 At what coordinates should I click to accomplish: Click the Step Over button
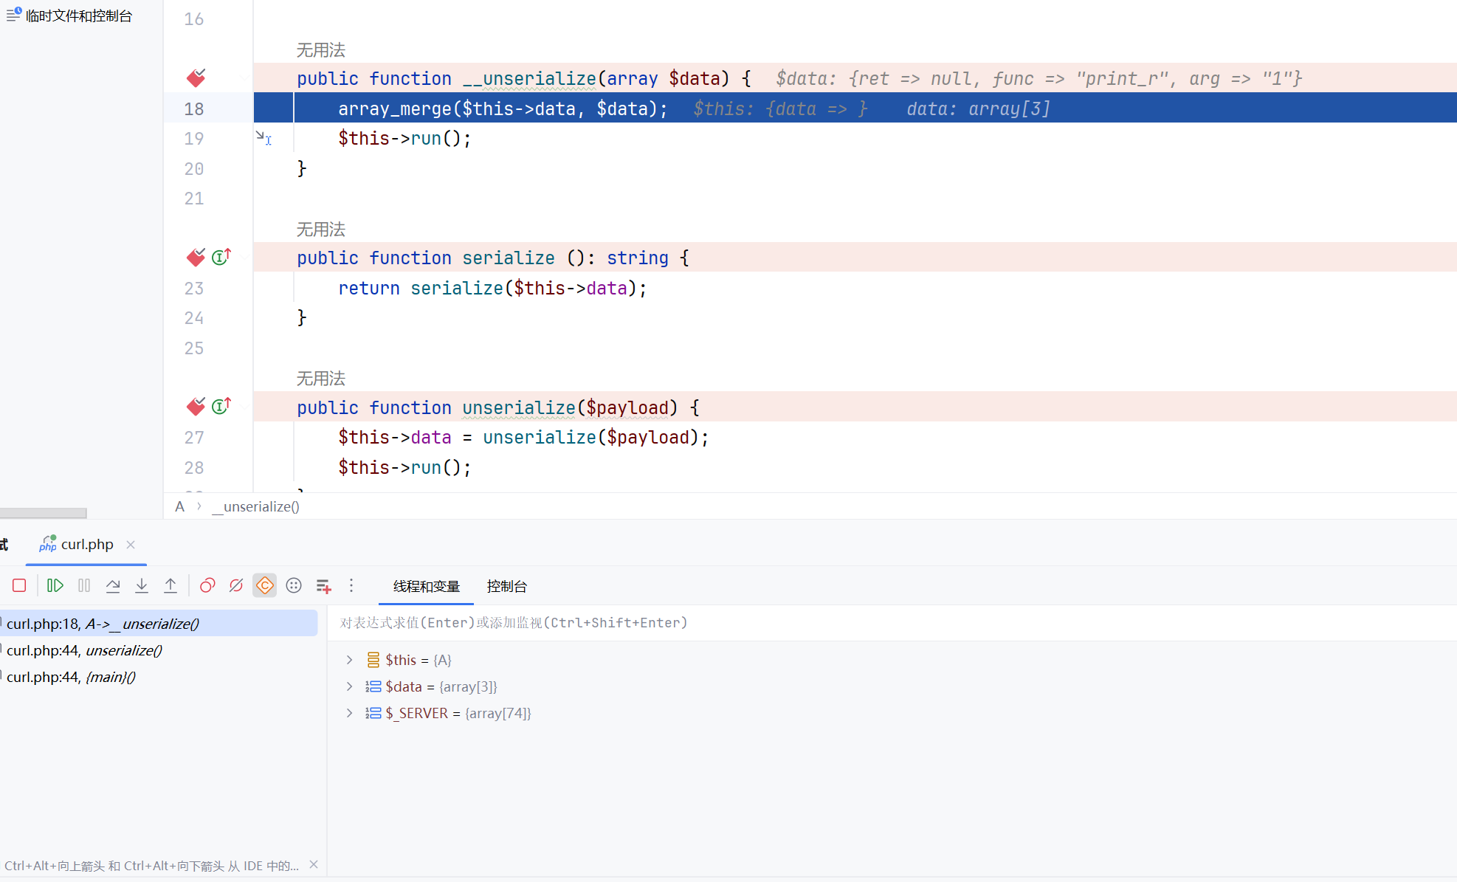click(113, 586)
